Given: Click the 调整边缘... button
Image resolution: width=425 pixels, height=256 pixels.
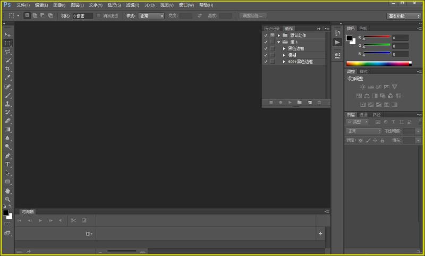Looking at the screenshot, I should 253,16.
